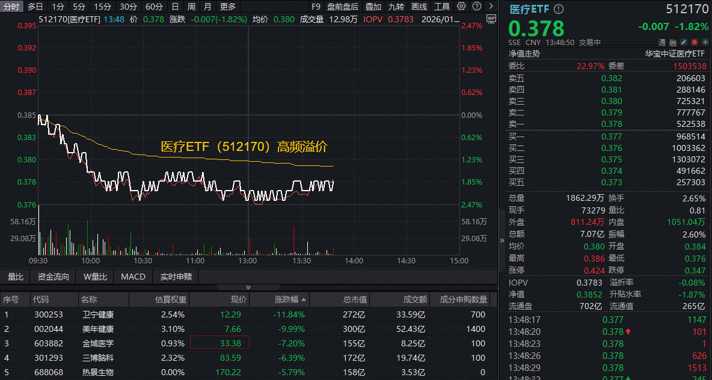Image resolution: width=712 pixels, height=380 pixels.
Task: Open the 净值走势 link
Action: pyautogui.click(x=524, y=54)
